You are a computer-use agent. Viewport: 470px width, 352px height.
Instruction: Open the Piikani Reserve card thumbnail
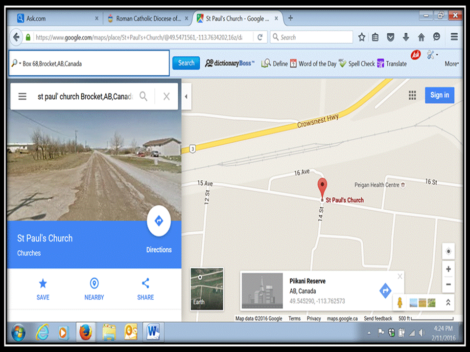(262, 290)
